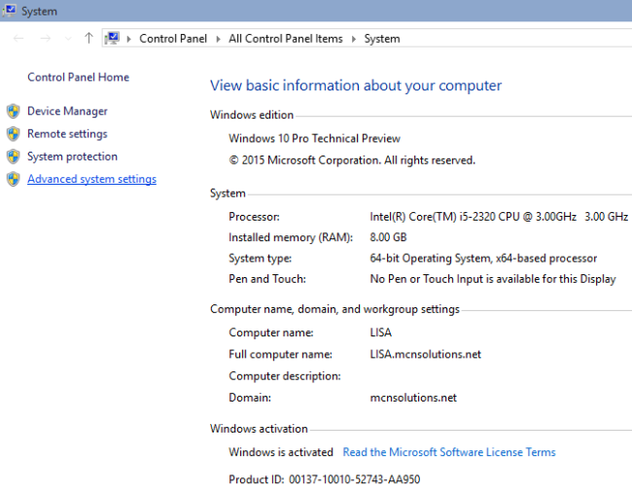Click the System protection shield icon
The image size is (632, 491).
[13, 157]
